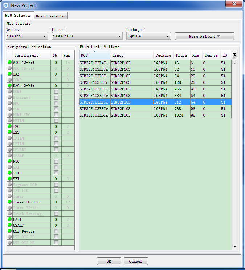Click the gray status dot beside USB OTG_FS
245x270 pixels.
click(10, 237)
